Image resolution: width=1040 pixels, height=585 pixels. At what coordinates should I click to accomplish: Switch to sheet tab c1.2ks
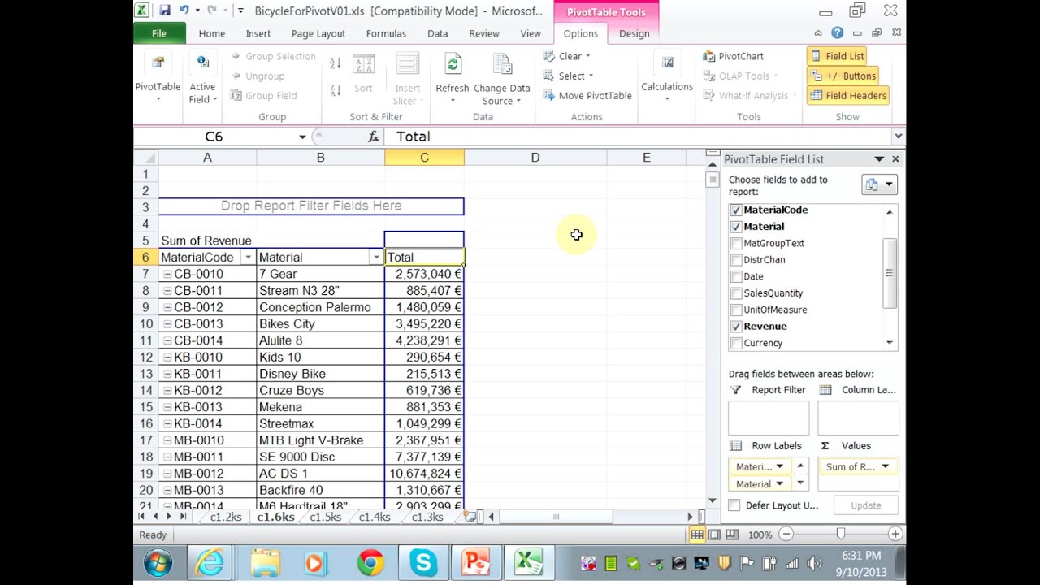click(x=226, y=517)
